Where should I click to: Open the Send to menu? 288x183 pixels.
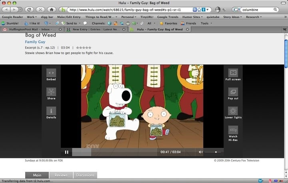click(x=71, y=24)
